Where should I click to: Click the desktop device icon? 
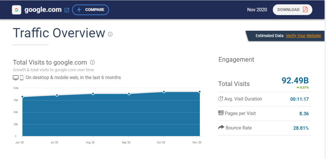(x=16, y=78)
